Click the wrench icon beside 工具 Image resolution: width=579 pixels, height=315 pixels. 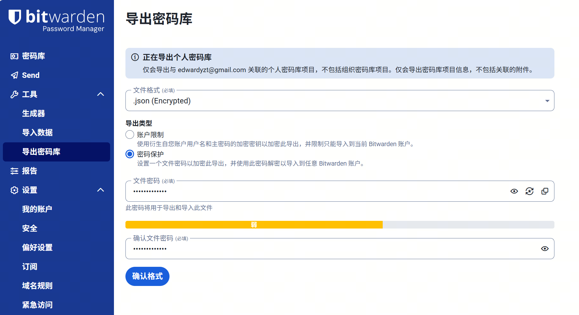click(14, 94)
